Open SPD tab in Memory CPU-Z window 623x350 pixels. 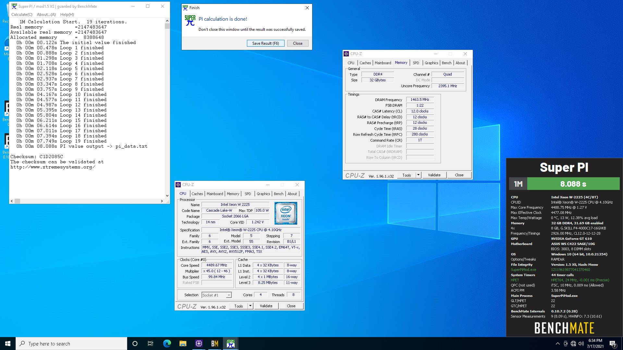416,63
